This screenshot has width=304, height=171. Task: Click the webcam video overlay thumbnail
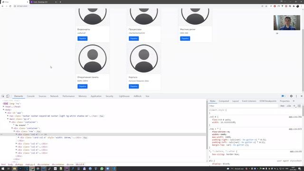click(287, 23)
